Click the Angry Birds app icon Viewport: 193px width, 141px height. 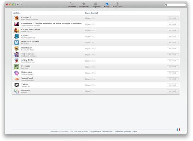[x=17, y=61]
